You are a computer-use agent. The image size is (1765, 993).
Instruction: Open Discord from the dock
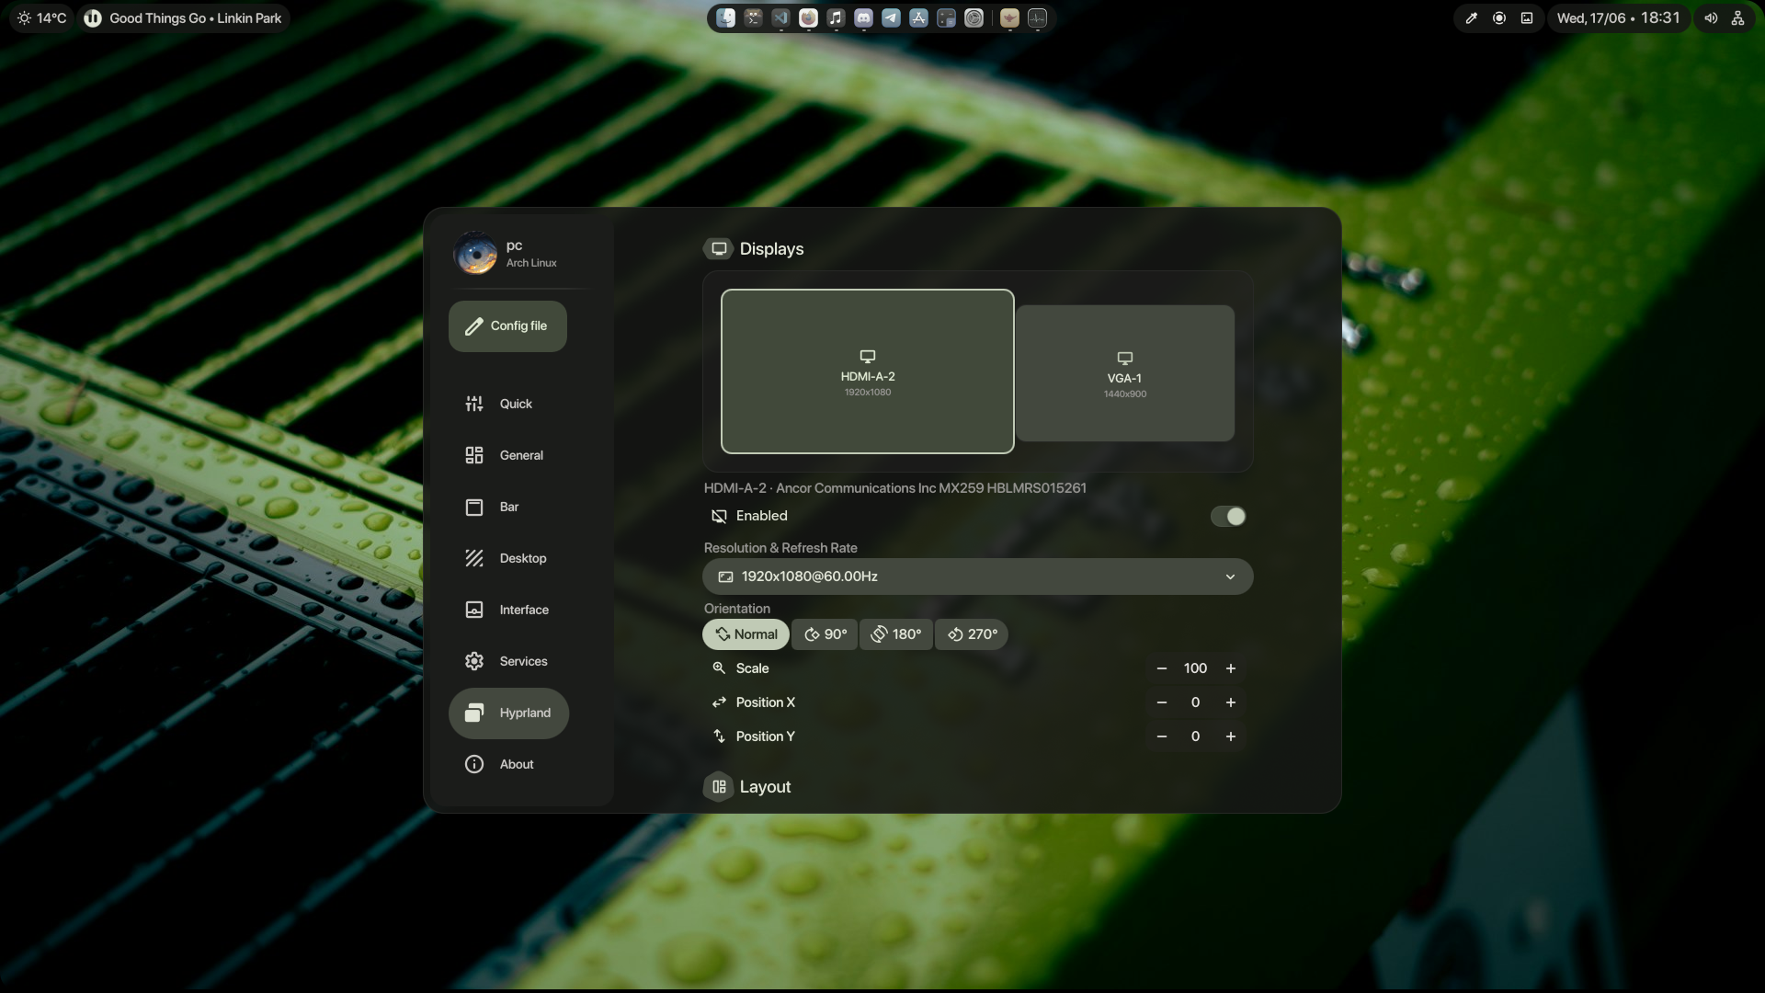tap(863, 17)
